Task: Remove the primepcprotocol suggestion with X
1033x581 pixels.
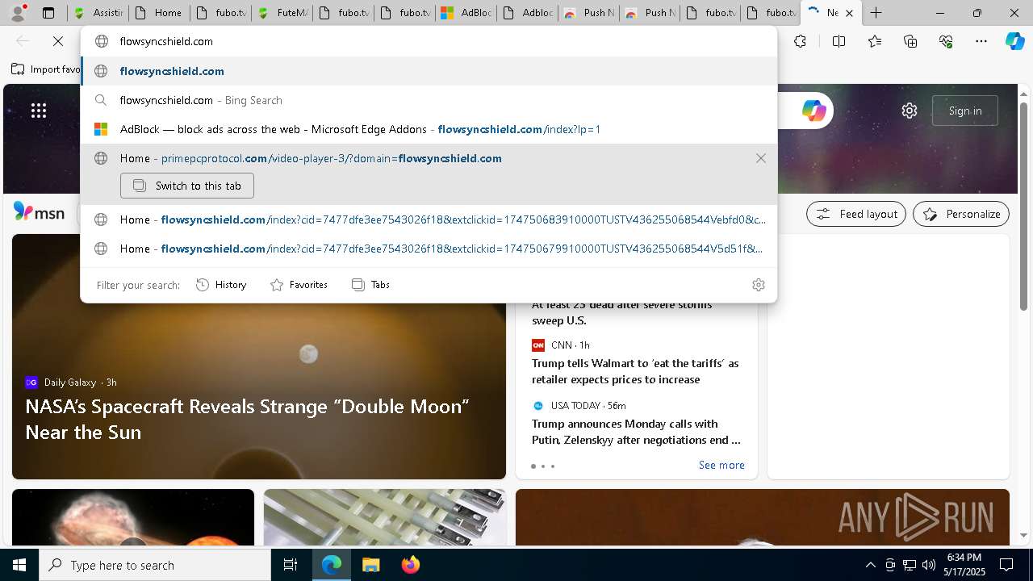Action: (x=760, y=158)
